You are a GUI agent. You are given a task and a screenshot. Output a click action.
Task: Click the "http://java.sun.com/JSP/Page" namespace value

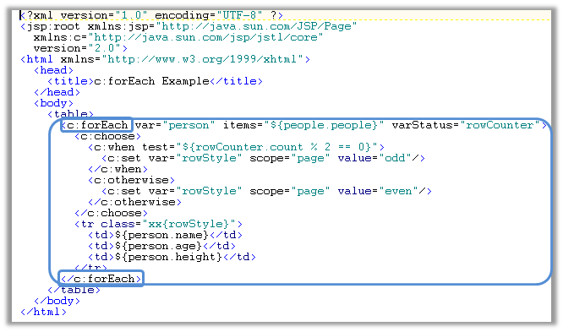255,26
